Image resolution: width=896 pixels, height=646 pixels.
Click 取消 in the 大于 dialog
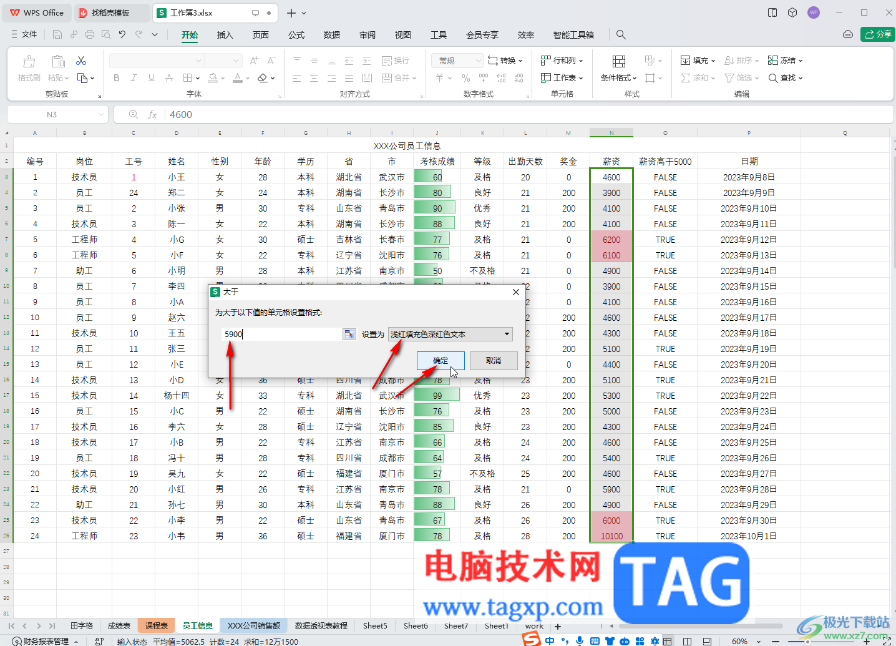pyautogui.click(x=494, y=361)
